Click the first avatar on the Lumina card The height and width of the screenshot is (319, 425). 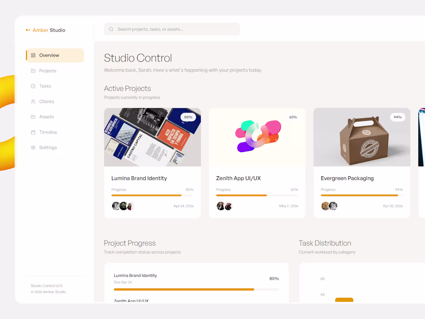click(116, 206)
